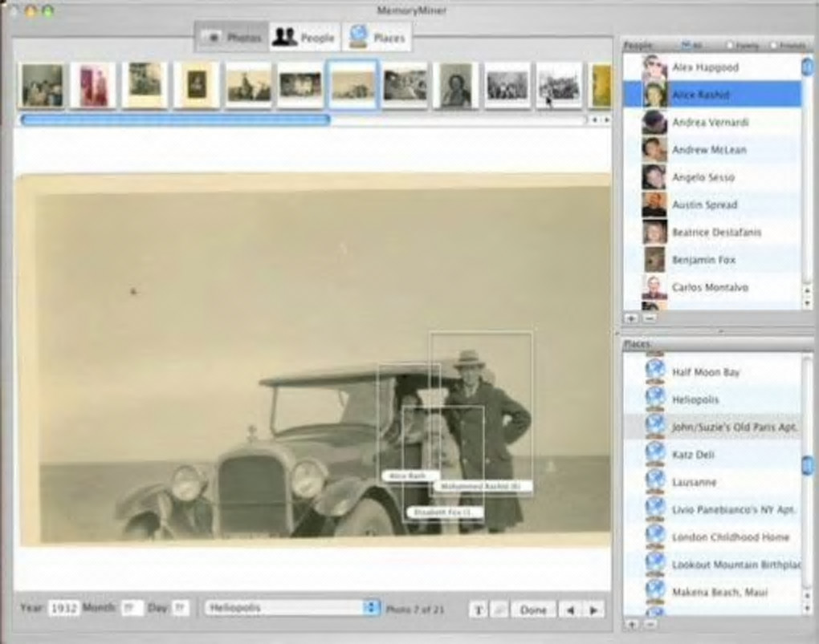Click Angelo Sesso's avatar icon
This screenshot has height=644, width=819.
[x=654, y=177]
